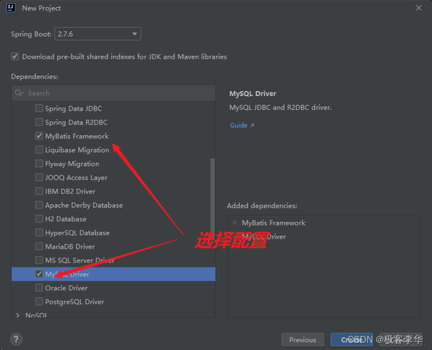Open the Spring Boot version dropdown
Viewport: 432px width, 350px height.
point(98,34)
